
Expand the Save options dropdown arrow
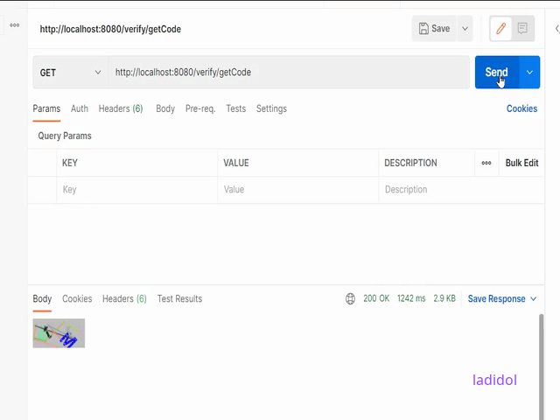(x=465, y=29)
